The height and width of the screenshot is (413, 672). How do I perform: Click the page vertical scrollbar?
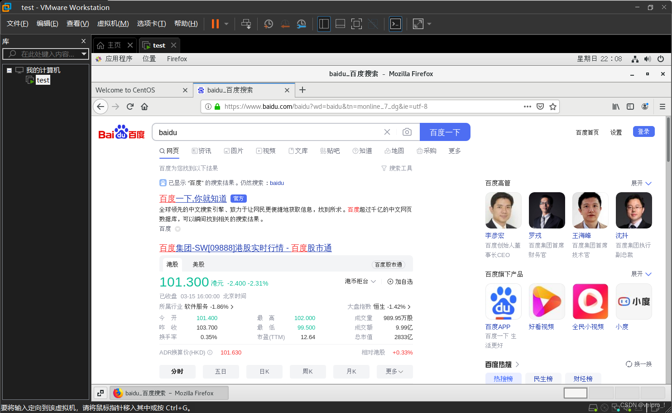pos(668,139)
